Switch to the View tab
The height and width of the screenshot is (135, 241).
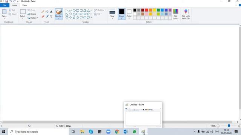(24, 5)
